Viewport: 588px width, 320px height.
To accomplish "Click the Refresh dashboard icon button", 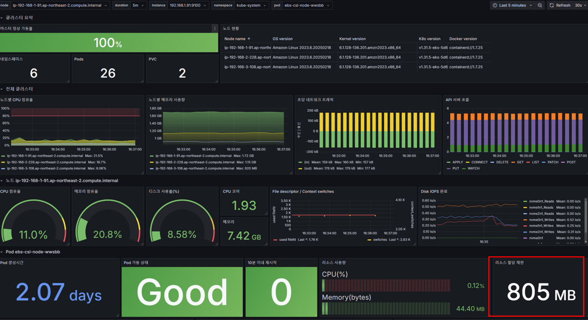I will (x=551, y=5).
